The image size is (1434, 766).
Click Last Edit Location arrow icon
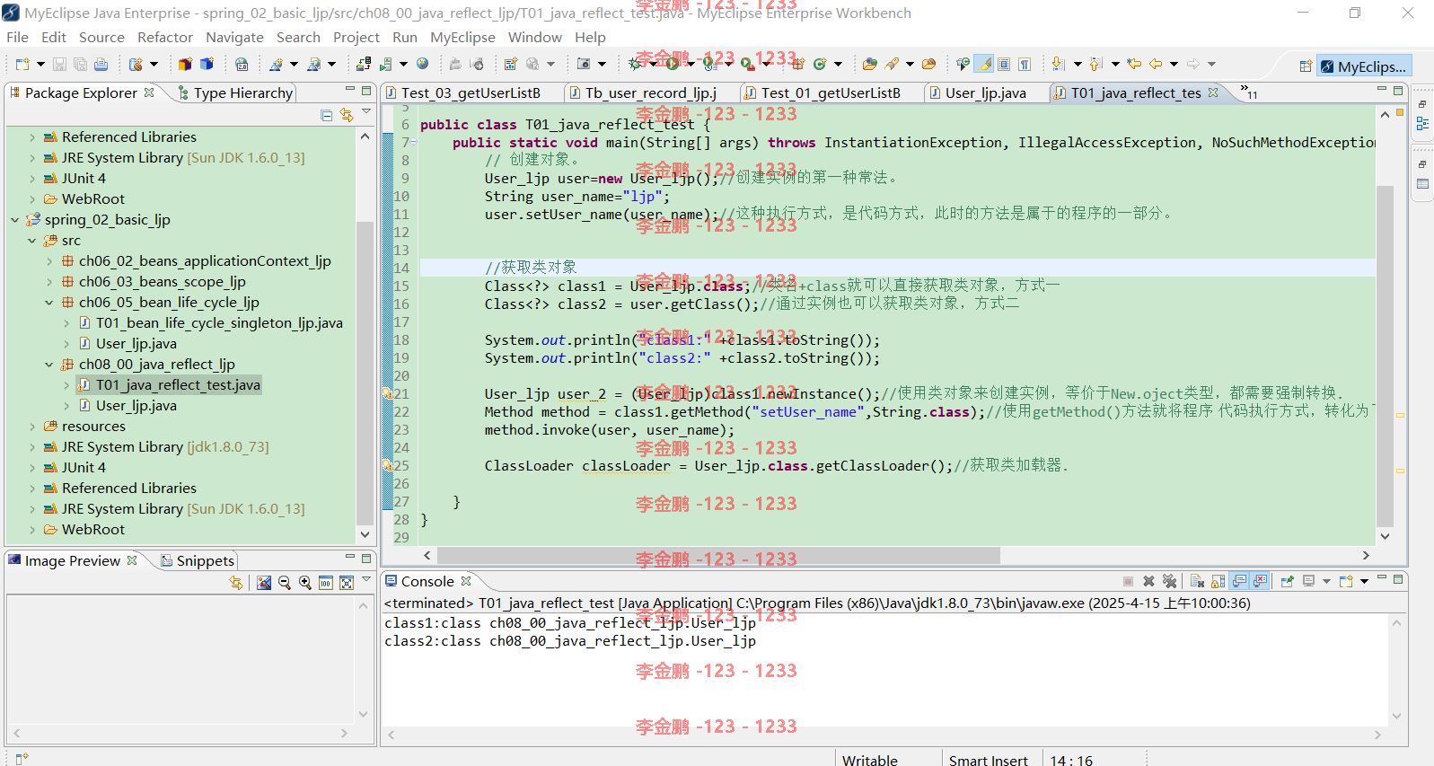click(1135, 64)
